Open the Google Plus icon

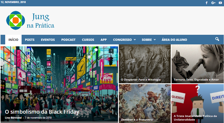point(213,3)
